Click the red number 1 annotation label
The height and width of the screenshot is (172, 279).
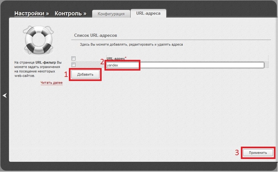66,74
